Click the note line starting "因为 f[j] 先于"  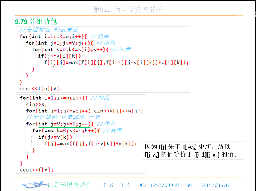187,147
